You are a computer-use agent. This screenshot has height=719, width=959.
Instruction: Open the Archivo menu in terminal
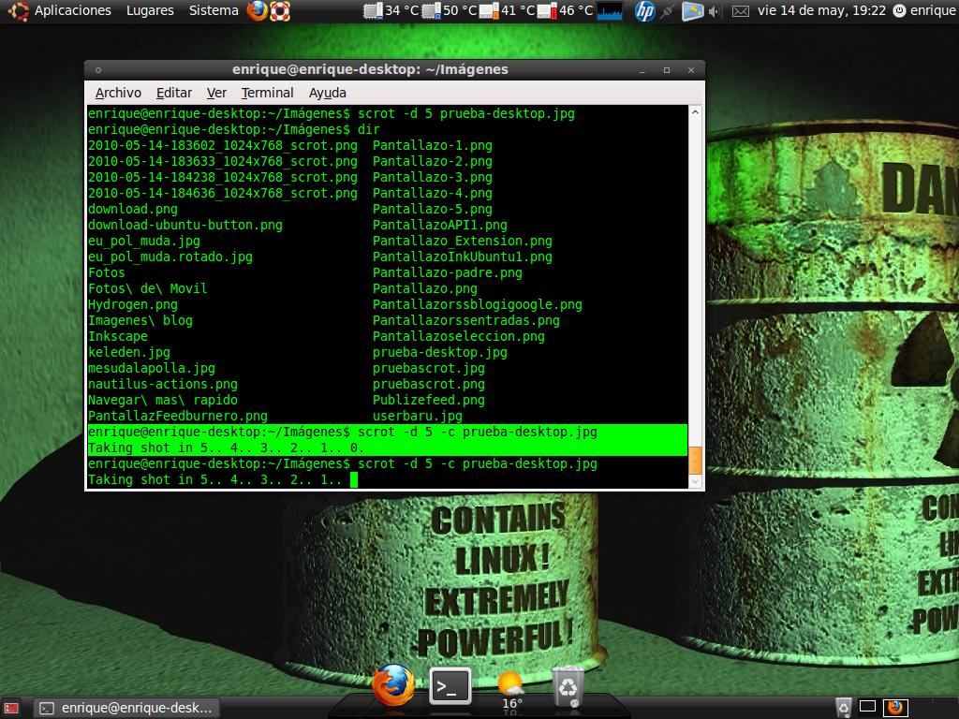118,93
